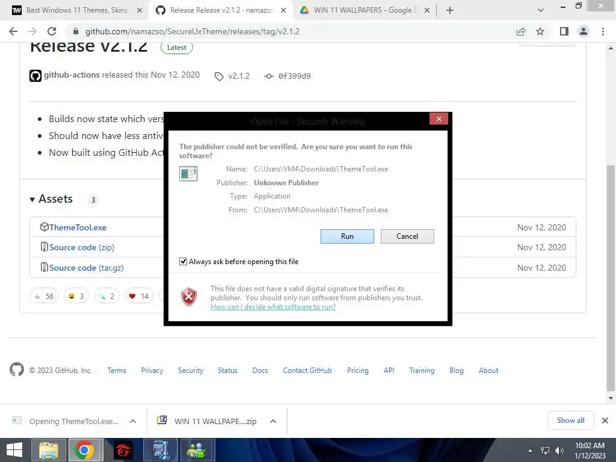Open github-actions user link
Viewport: 616px width, 462px height.
(x=72, y=75)
